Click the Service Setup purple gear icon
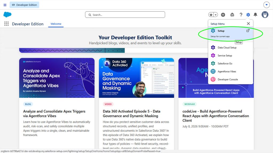 point(213,55)
